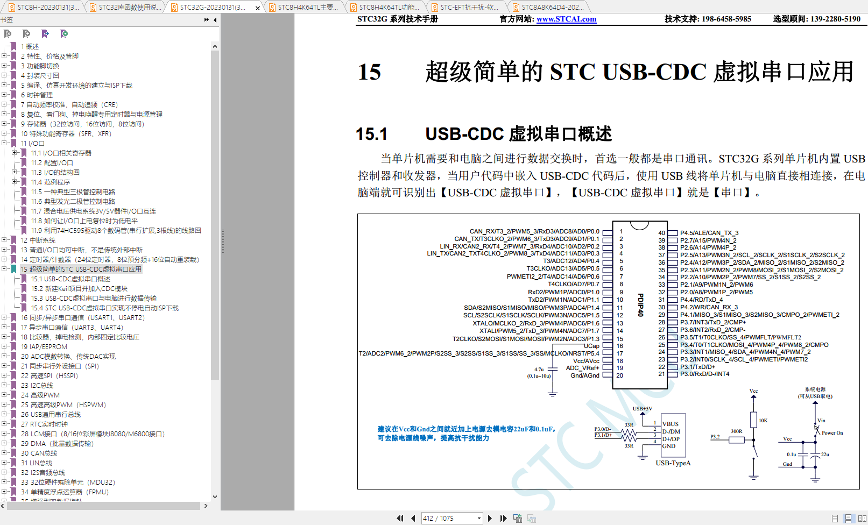This screenshot has width=868, height=525.
Task: Click the go-to bookmark arrow icon
Action: 45,34
